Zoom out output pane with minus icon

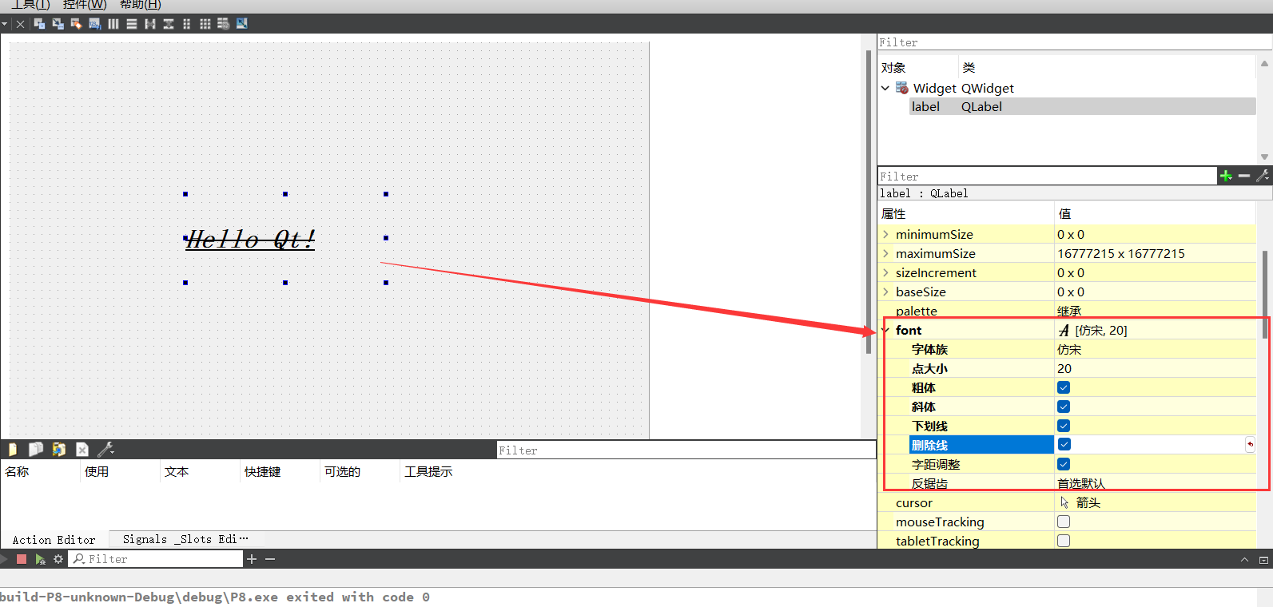tap(270, 559)
